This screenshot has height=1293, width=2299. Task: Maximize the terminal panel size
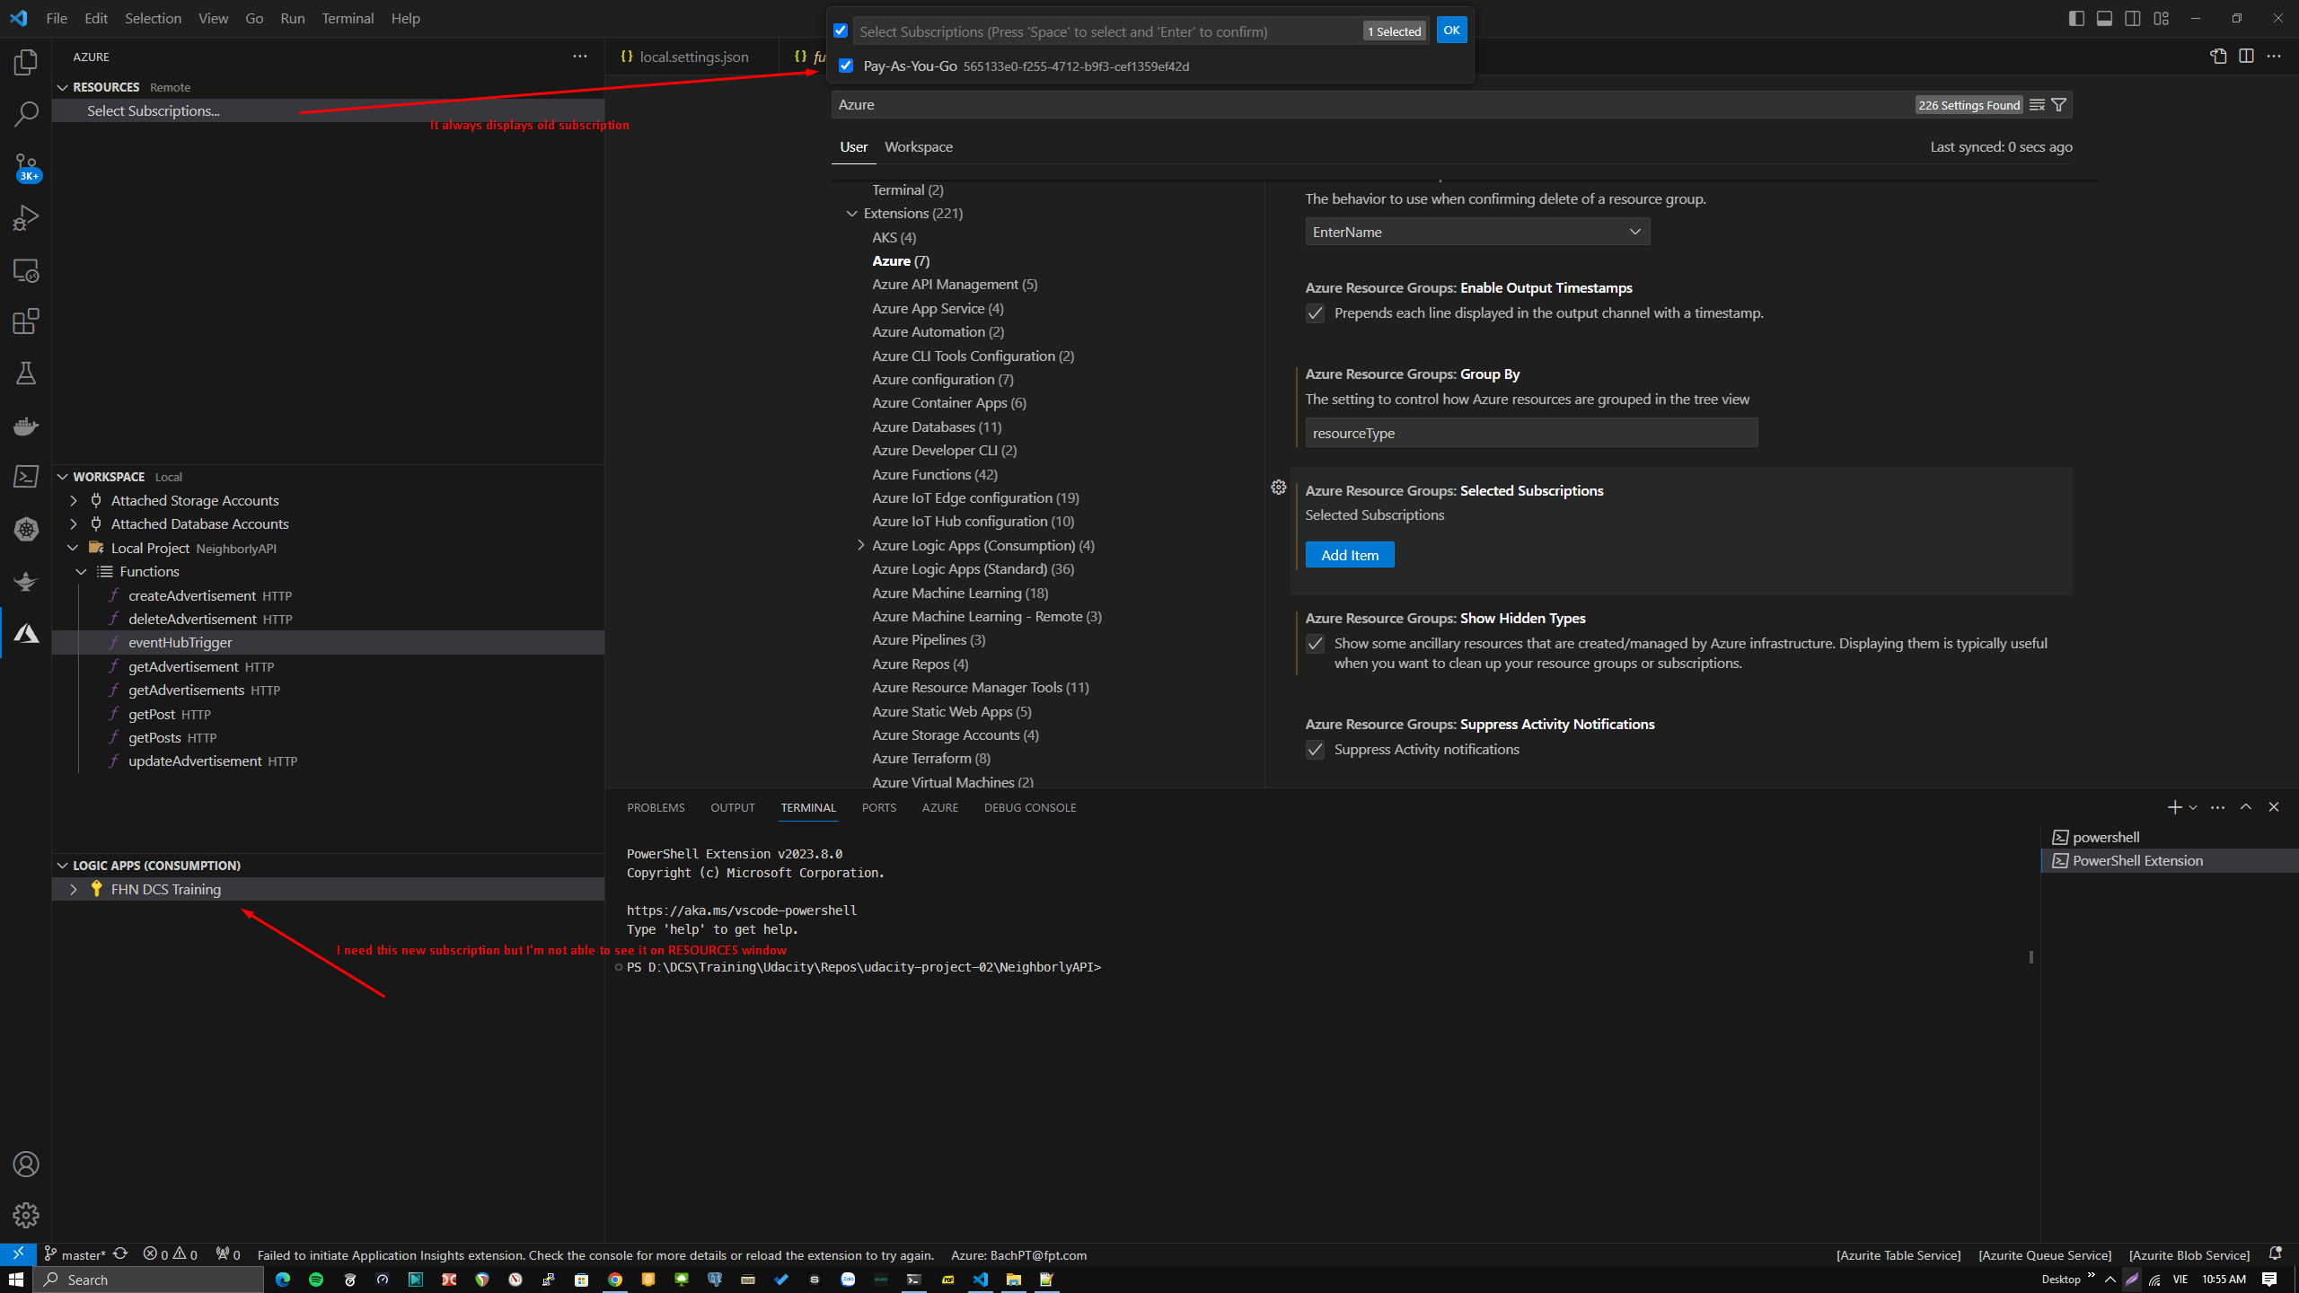pyautogui.click(x=2246, y=807)
